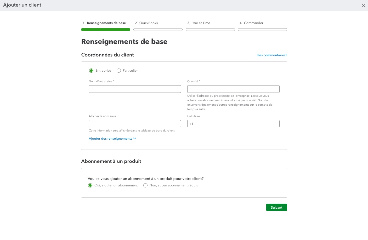The image size is (368, 240).
Task: Go to step 1 Renseignements de base
Action: click(x=104, y=23)
